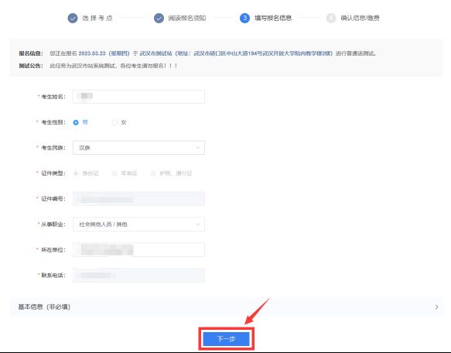Expand the 基本信息 (非必填) section chevron
451x353 pixels.
click(x=436, y=307)
